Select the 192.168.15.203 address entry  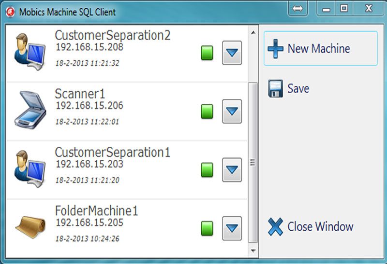coord(89,164)
